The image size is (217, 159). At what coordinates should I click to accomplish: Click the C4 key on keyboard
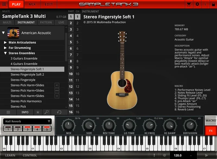[x=119, y=147]
